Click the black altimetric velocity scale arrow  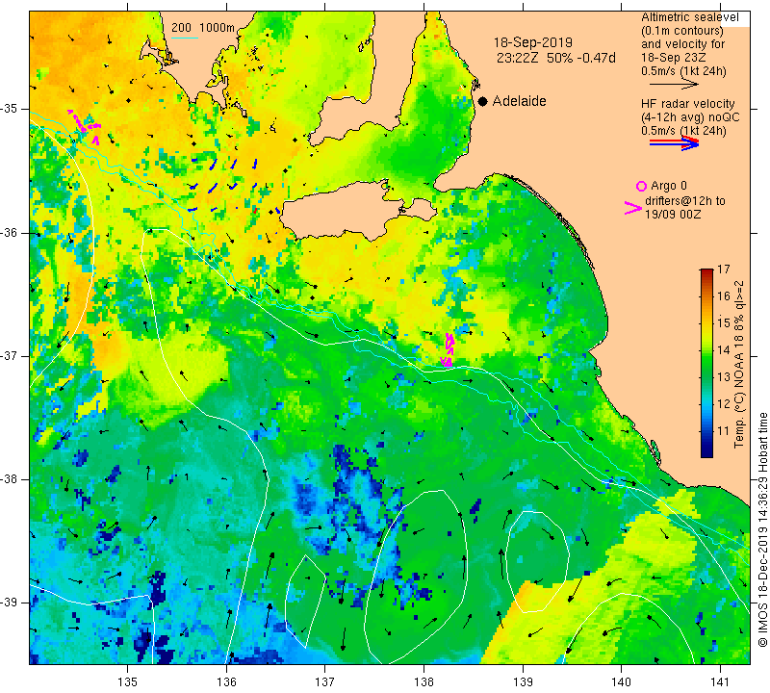(x=674, y=84)
